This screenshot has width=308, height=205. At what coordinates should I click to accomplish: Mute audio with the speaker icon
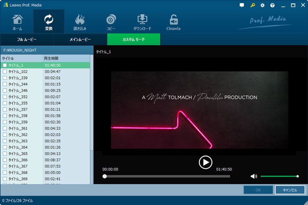point(253,176)
